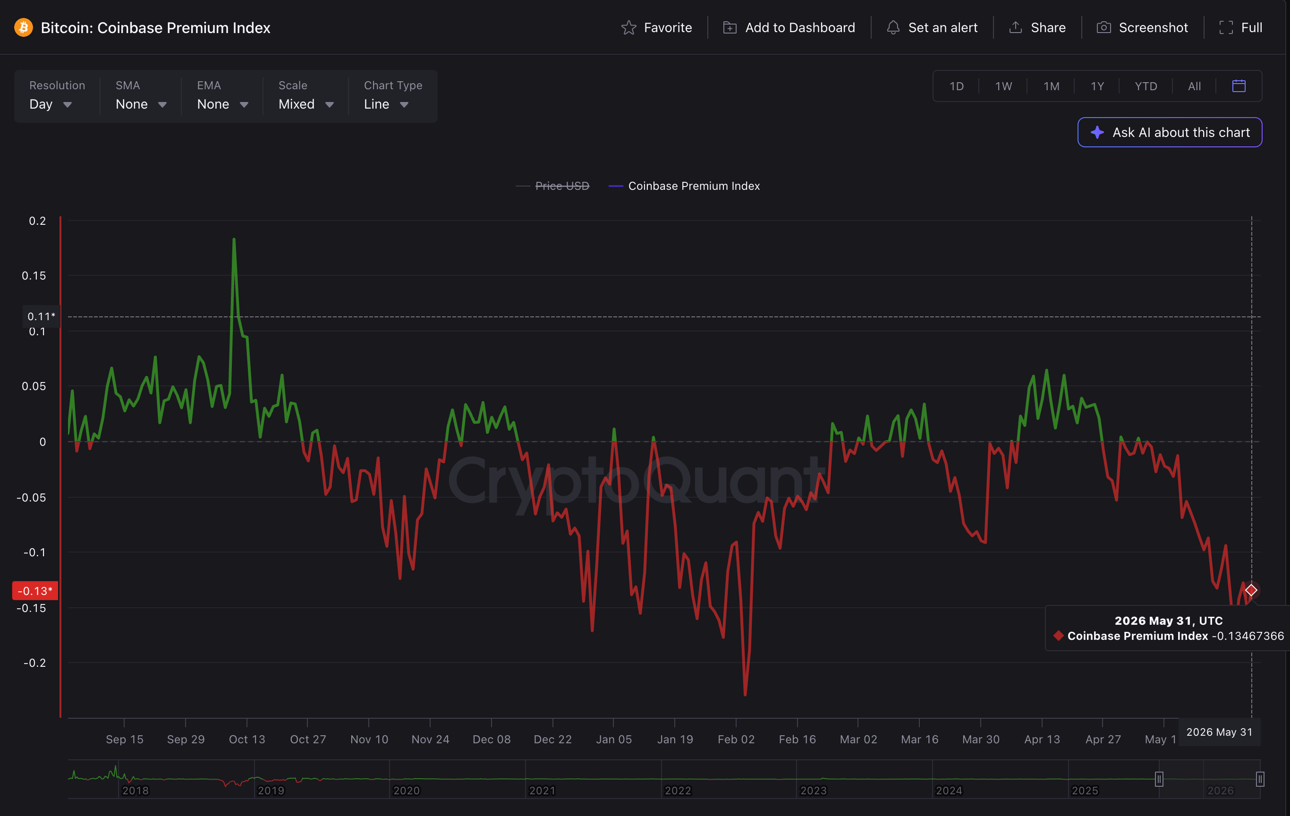This screenshot has height=816, width=1290.
Task: Open the Chart Type Line dropdown
Action: 387,104
